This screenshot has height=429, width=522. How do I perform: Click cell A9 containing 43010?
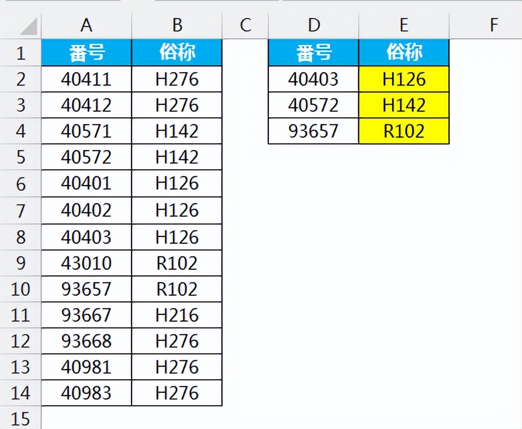coord(86,263)
